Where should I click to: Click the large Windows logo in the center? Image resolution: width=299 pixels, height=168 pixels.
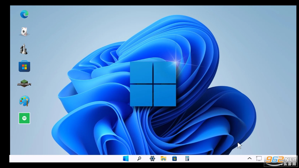pyautogui.click(x=153, y=84)
